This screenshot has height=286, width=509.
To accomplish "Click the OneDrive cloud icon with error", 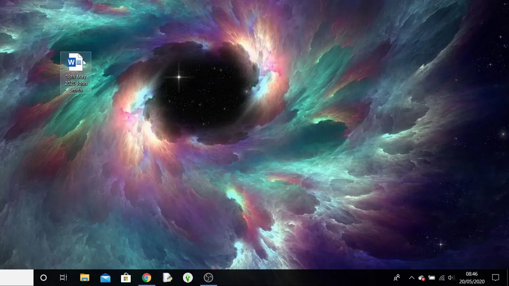I will pyautogui.click(x=422, y=278).
